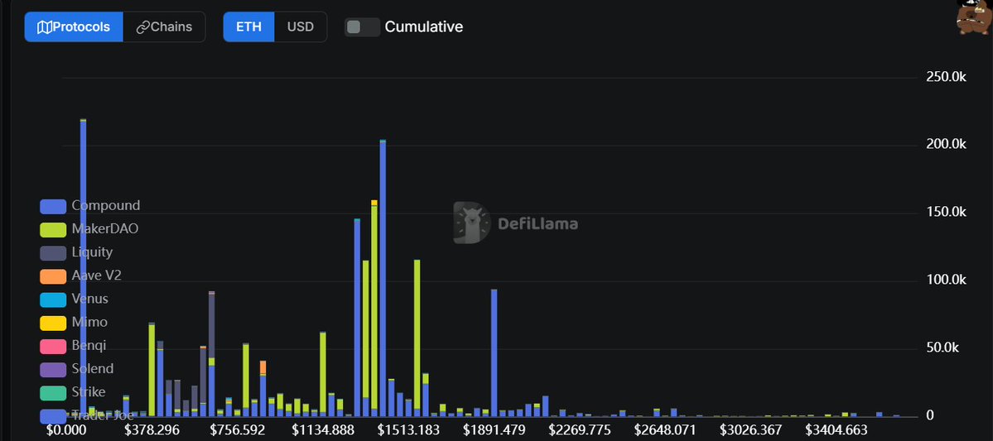Click the Mimo yellow legend swatch

(53, 323)
